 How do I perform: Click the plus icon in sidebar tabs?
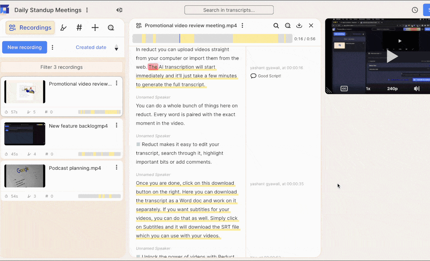pos(95,28)
